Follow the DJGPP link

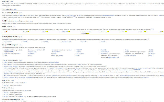tap(6, 95)
